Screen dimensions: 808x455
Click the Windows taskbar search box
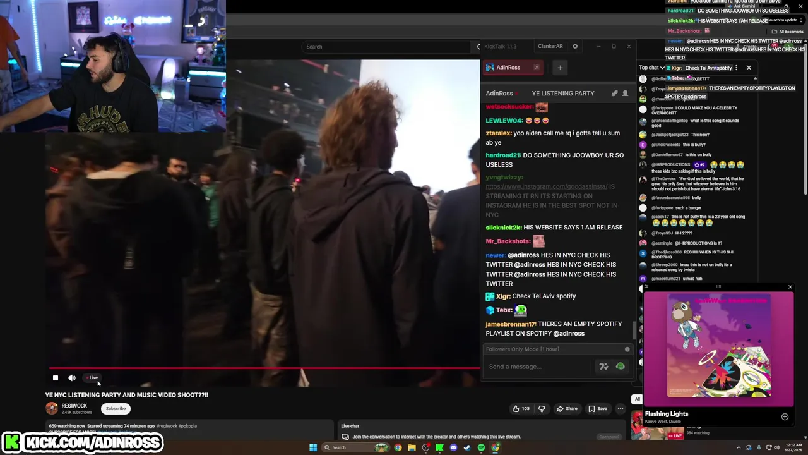pyautogui.click(x=357, y=447)
